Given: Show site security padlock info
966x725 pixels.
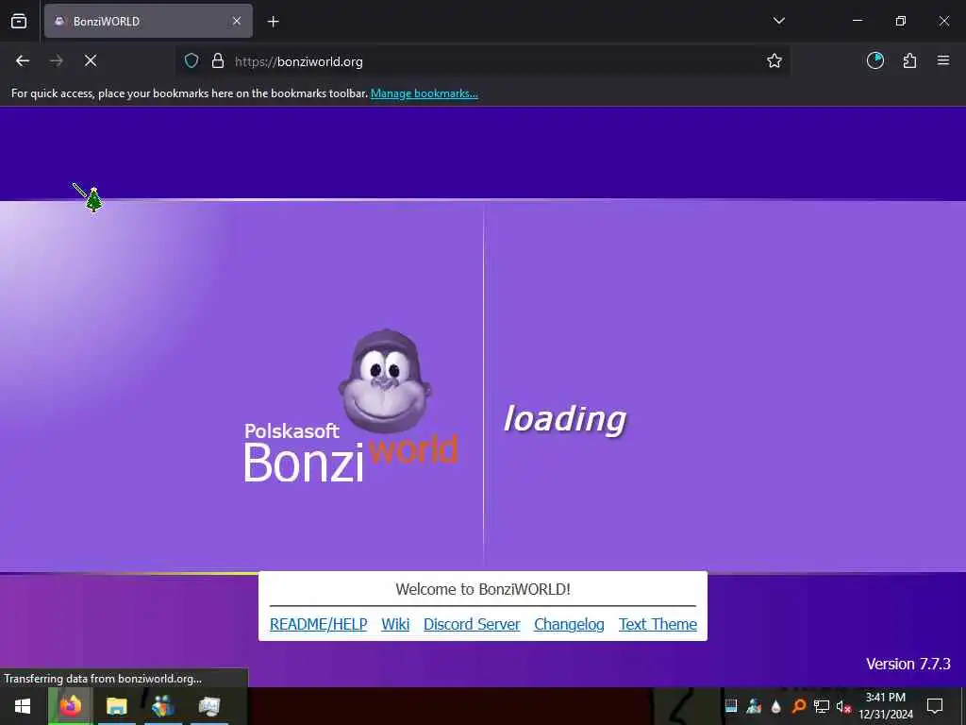Looking at the screenshot, I should point(218,61).
